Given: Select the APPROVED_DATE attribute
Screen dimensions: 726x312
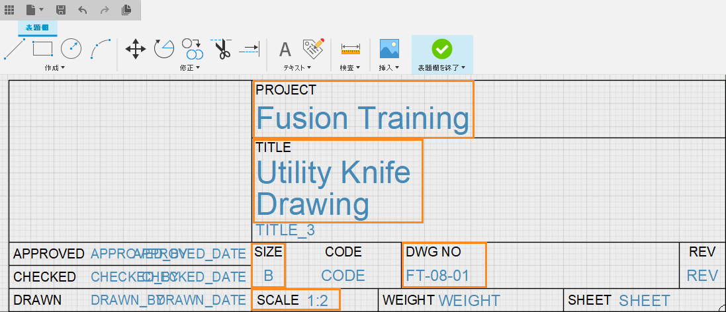Looking at the screenshot, I should tap(190, 254).
